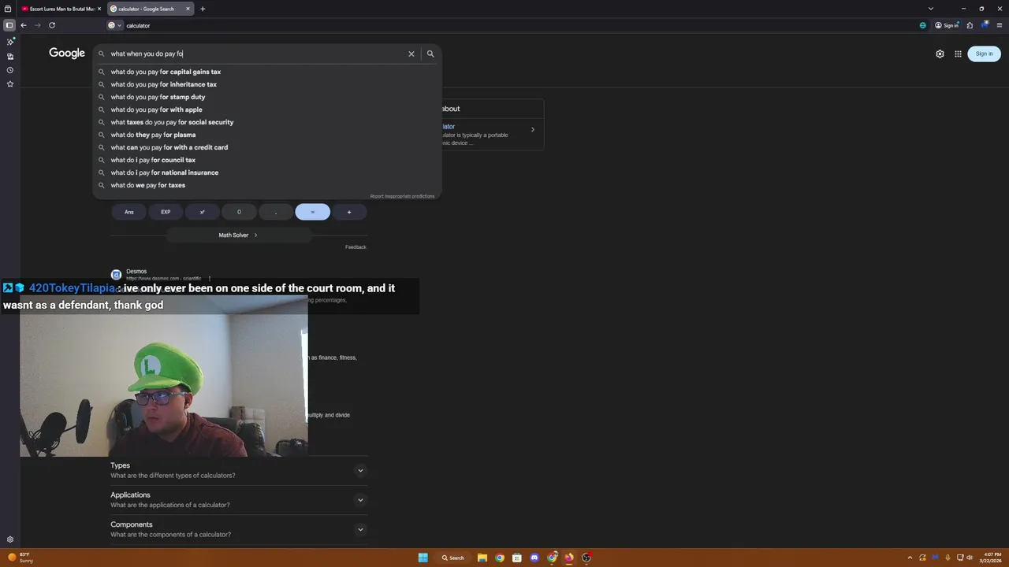Open the AI sparkle icon in sidebar
The height and width of the screenshot is (567, 1009).
(x=10, y=42)
